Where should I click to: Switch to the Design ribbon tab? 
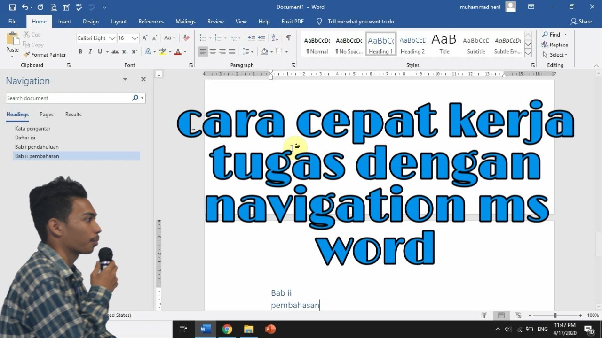click(x=91, y=22)
